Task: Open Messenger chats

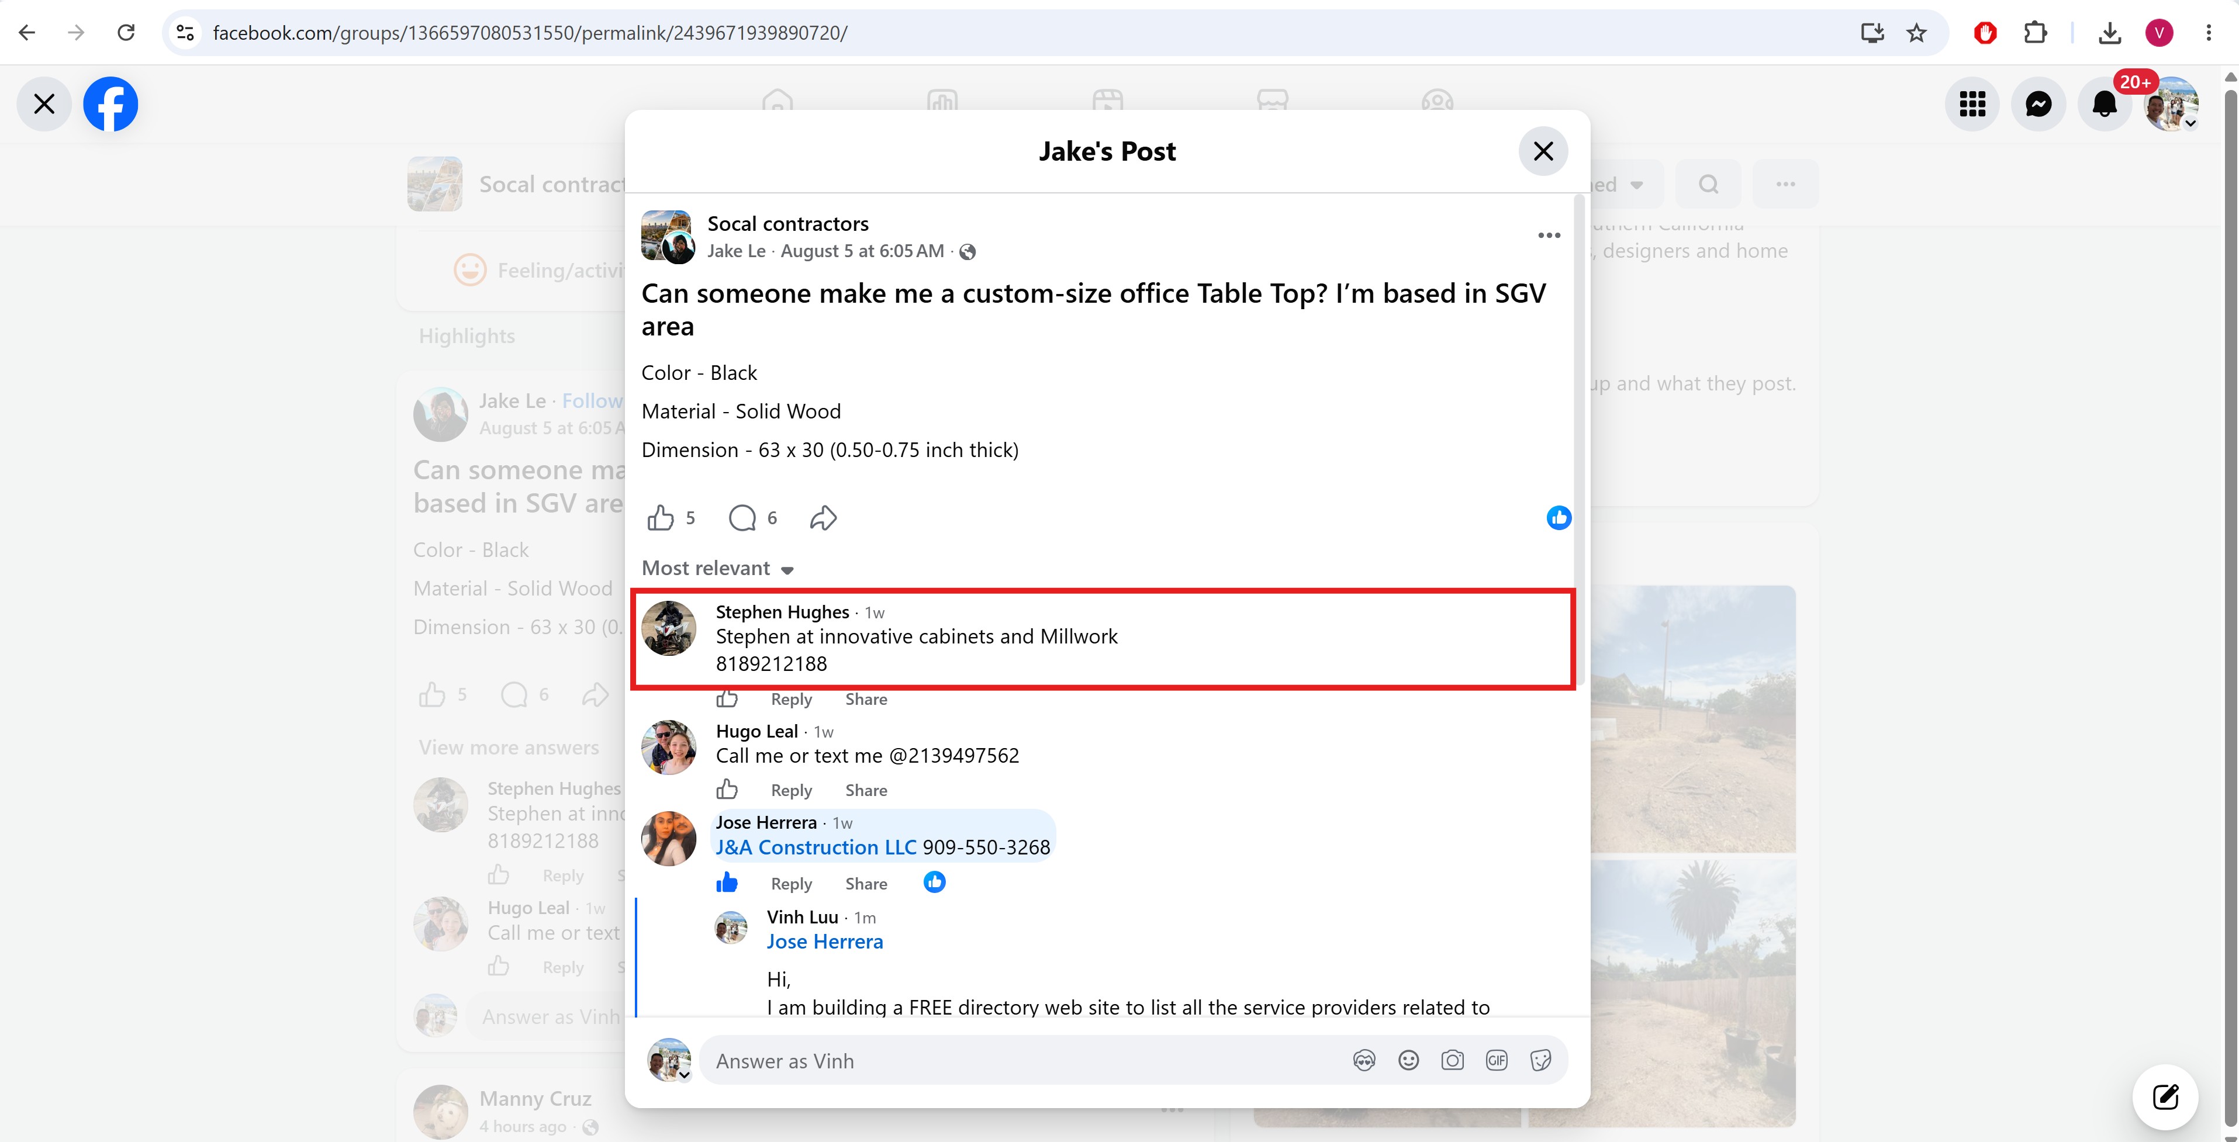Action: pyautogui.click(x=2038, y=104)
